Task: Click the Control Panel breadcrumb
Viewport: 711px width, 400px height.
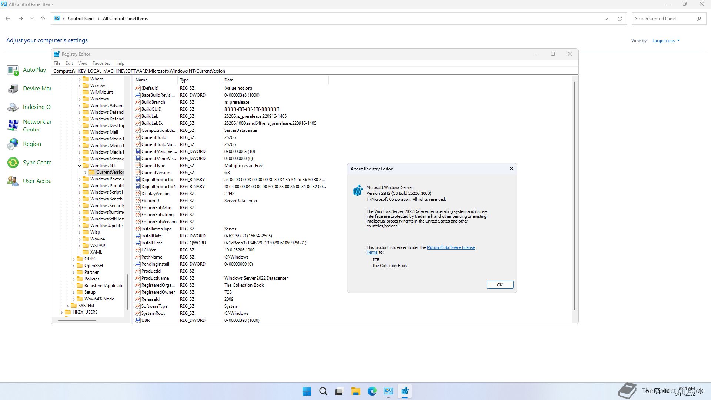Action: point(81,19)
